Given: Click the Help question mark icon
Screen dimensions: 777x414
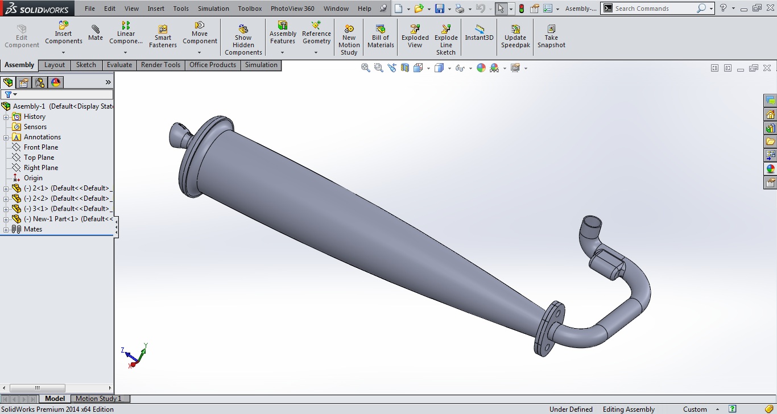Looking at the screenshot, I should tap(723, 9).
